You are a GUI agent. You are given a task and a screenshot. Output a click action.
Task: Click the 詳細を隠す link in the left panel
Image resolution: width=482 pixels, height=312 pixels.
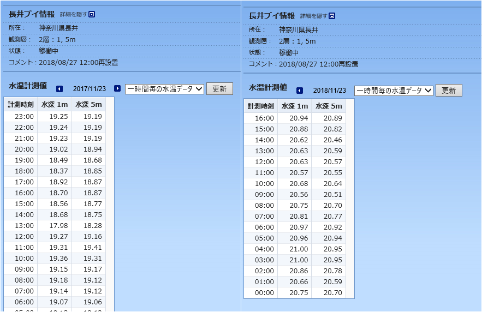tap(73, 14)
